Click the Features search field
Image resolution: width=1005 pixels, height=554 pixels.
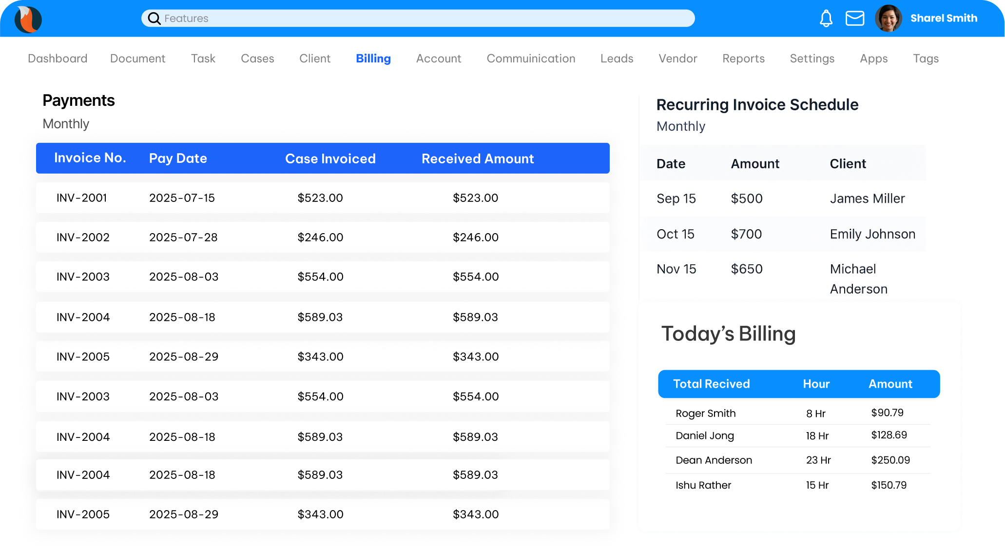pyautogui.click(x=419, y=19)
